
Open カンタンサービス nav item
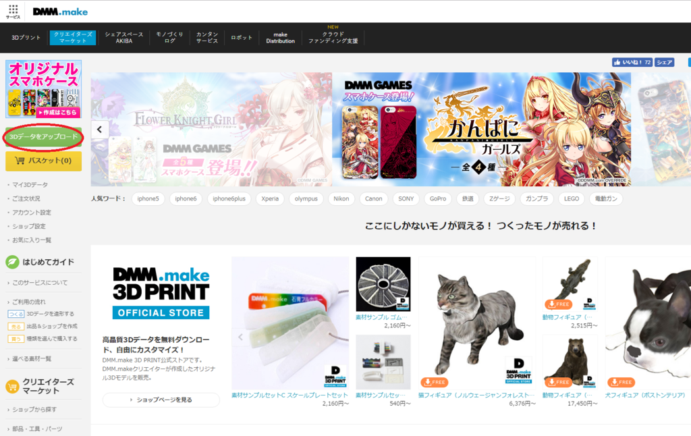[207, 38]
